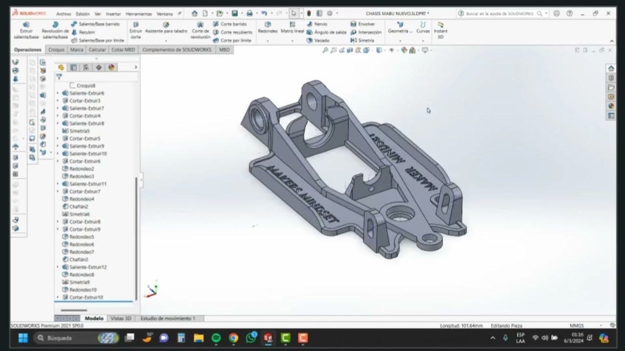
Task: Open the Redondeo dropdown arrow
Action: click(x=268, y=41)
